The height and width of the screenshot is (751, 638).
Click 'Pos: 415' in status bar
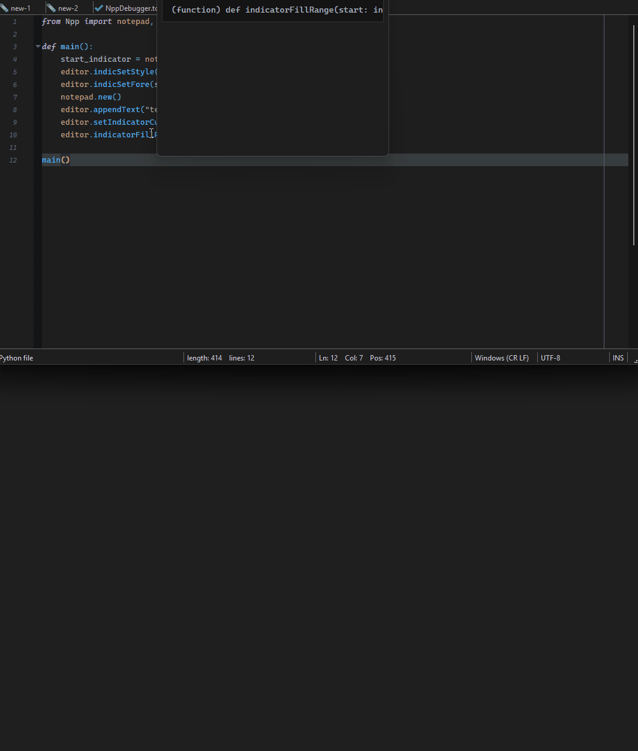tap(383, 358)
